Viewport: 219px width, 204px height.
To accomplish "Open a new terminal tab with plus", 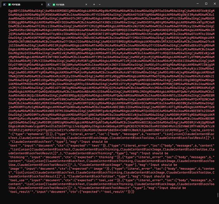I will [x=94, y=4].
